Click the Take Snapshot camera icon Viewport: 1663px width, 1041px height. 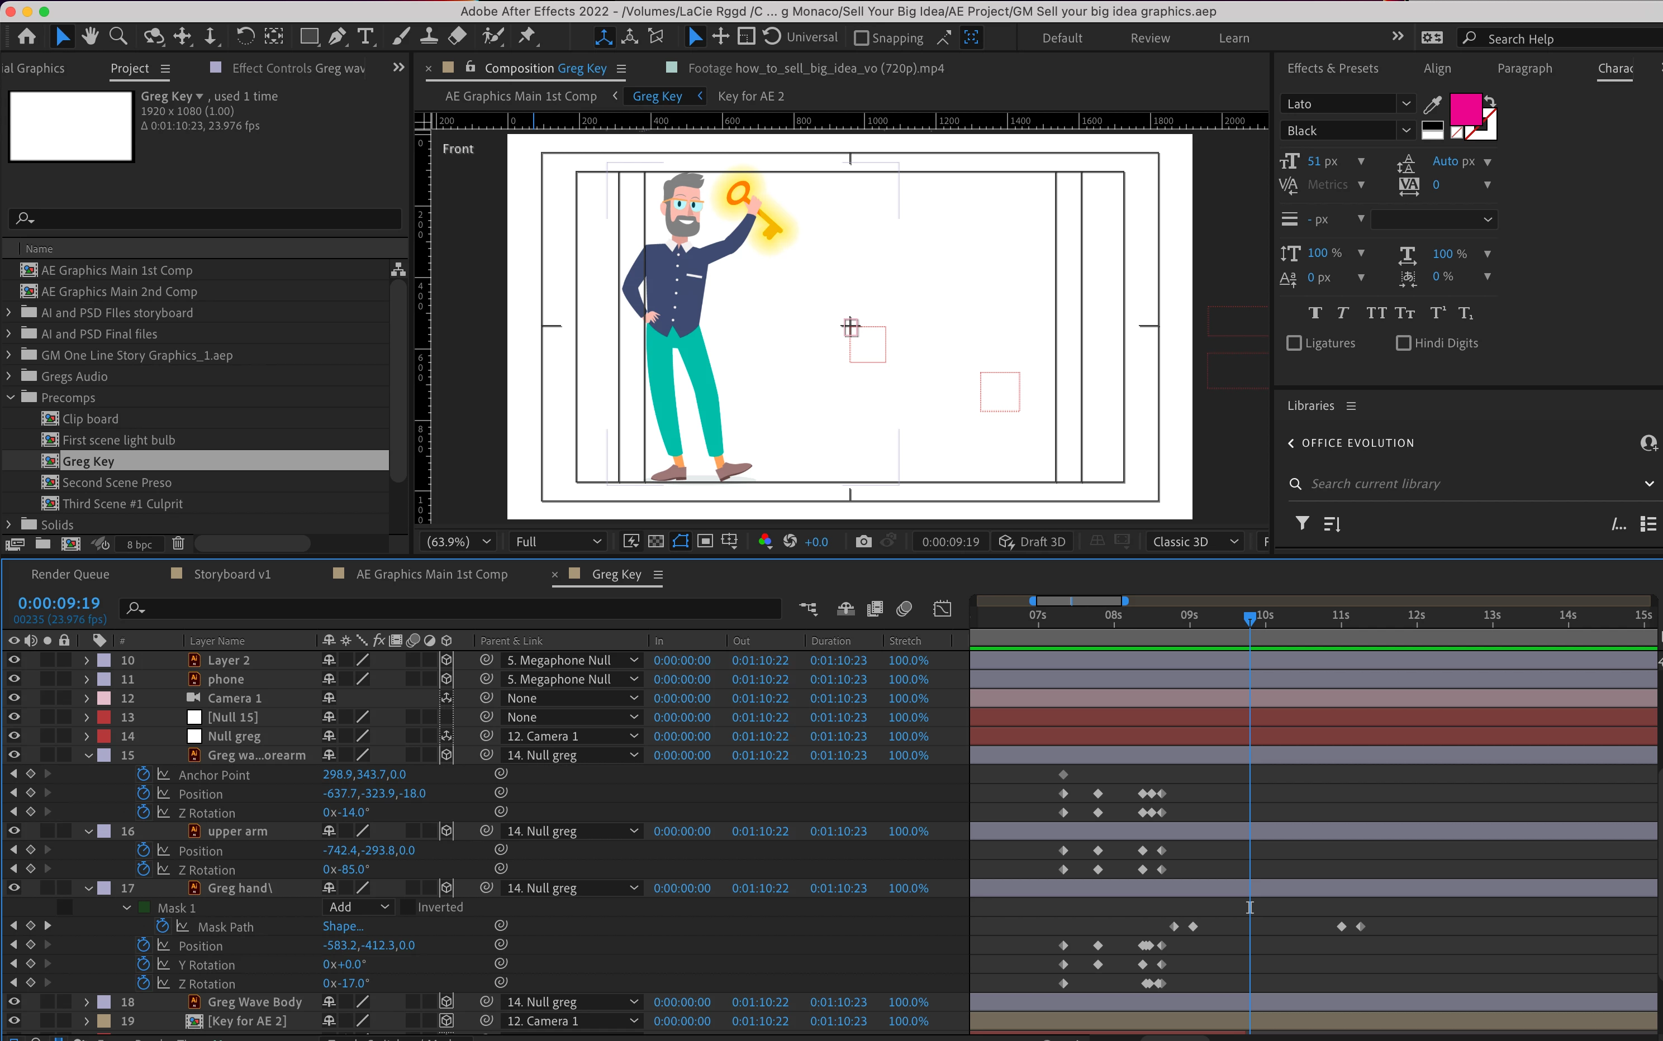click(863, 542)
